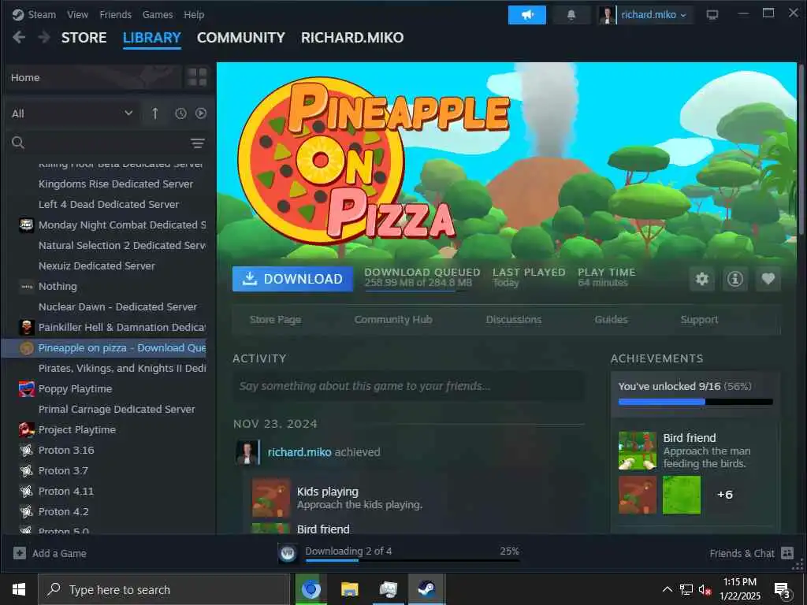Open the Community Hub link
This screenshot has height=605, width=807.
click(393, 320)
